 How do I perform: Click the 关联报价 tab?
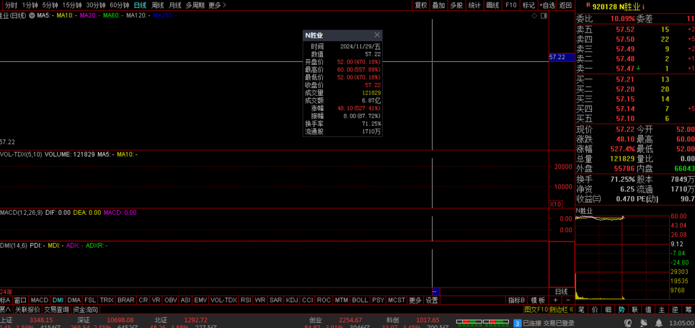click(x=27, y=309)
